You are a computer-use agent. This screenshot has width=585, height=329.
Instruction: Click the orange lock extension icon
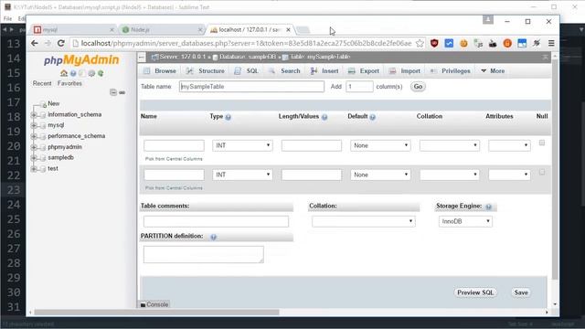click(x=507, y=43)
